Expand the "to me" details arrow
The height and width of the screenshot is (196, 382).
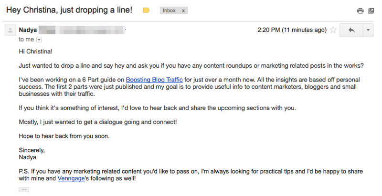click(39, 40)
